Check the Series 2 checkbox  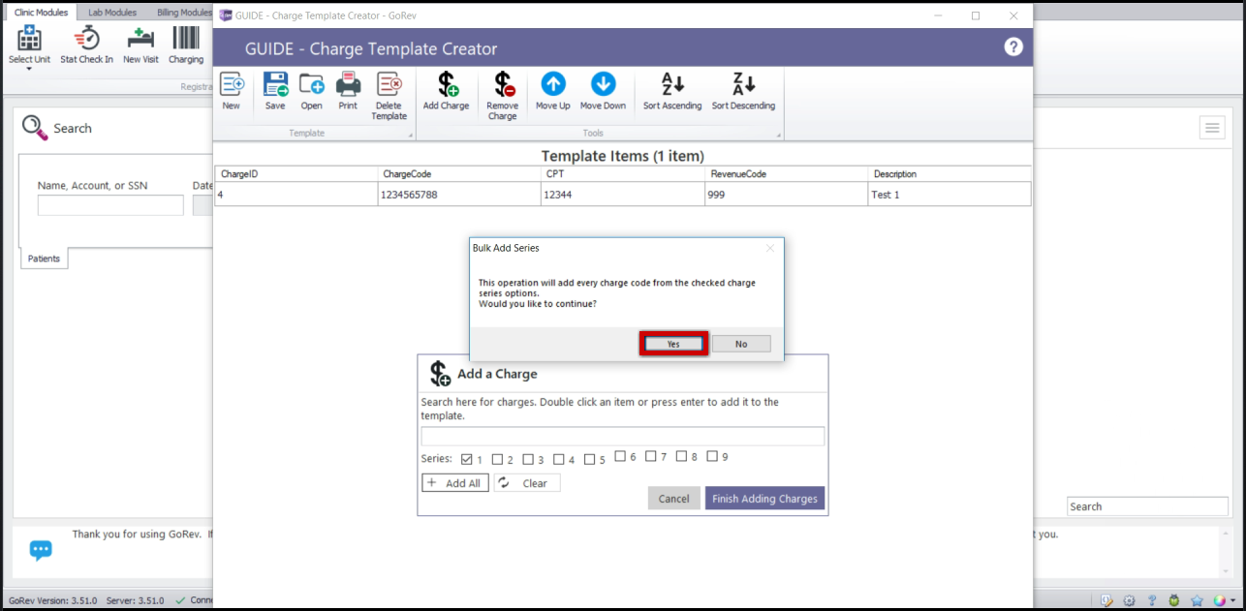pos(498,459)
